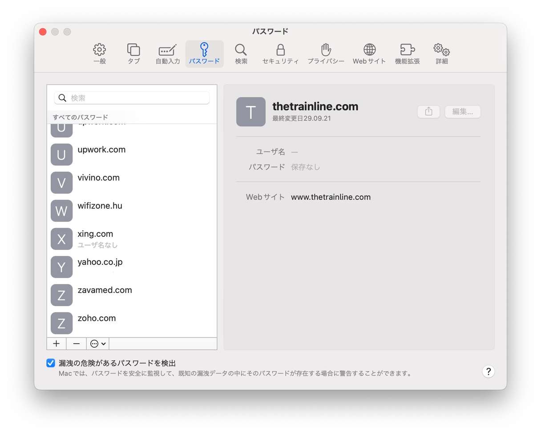Open help with the question mark button

pyautogui.click(x=488, y=372)
